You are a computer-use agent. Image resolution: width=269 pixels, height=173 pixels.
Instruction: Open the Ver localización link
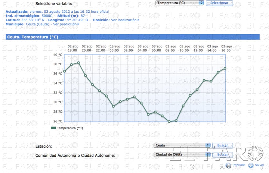pyautogui.click(x=124, y=20)
